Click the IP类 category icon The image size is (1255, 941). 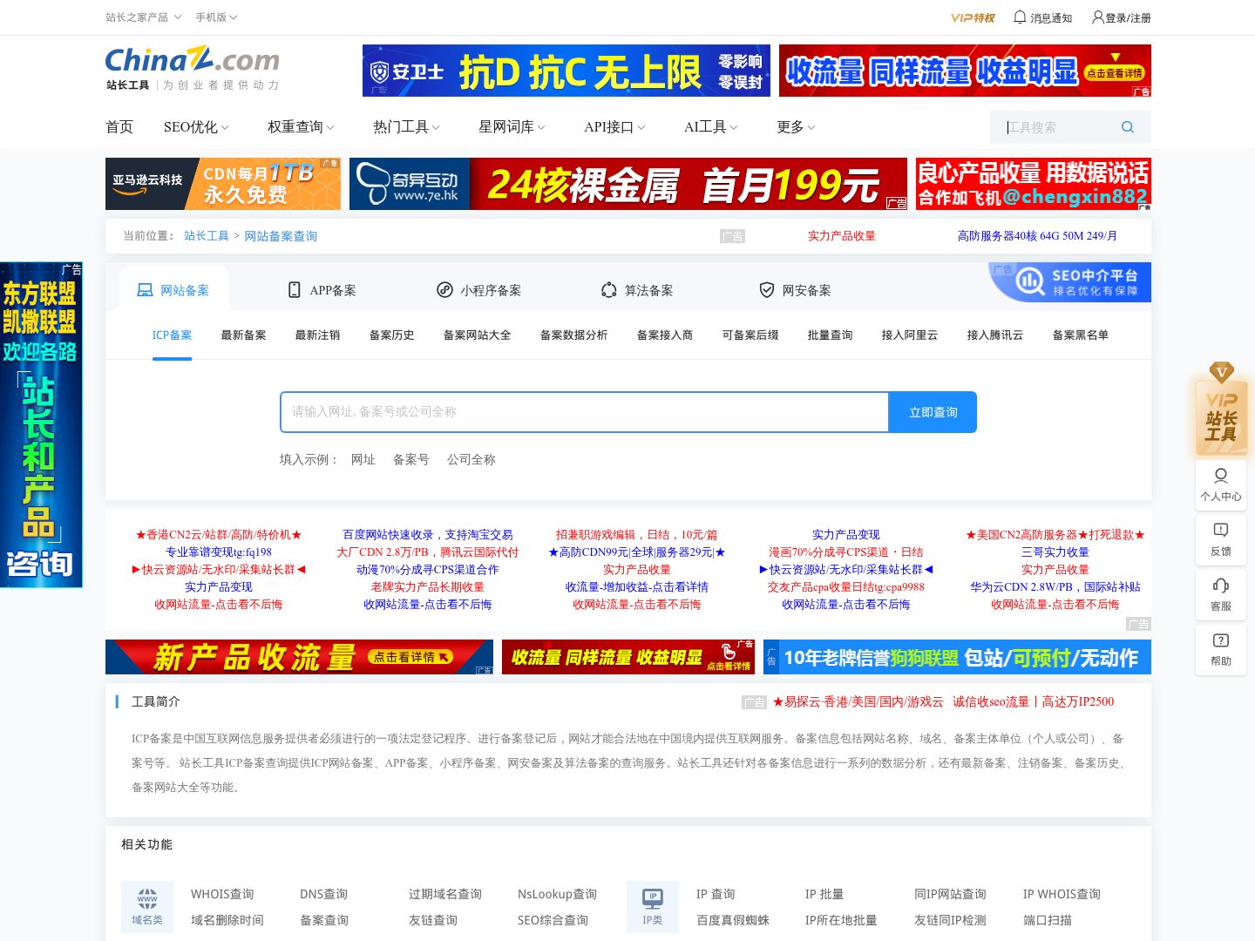(653, 906)
